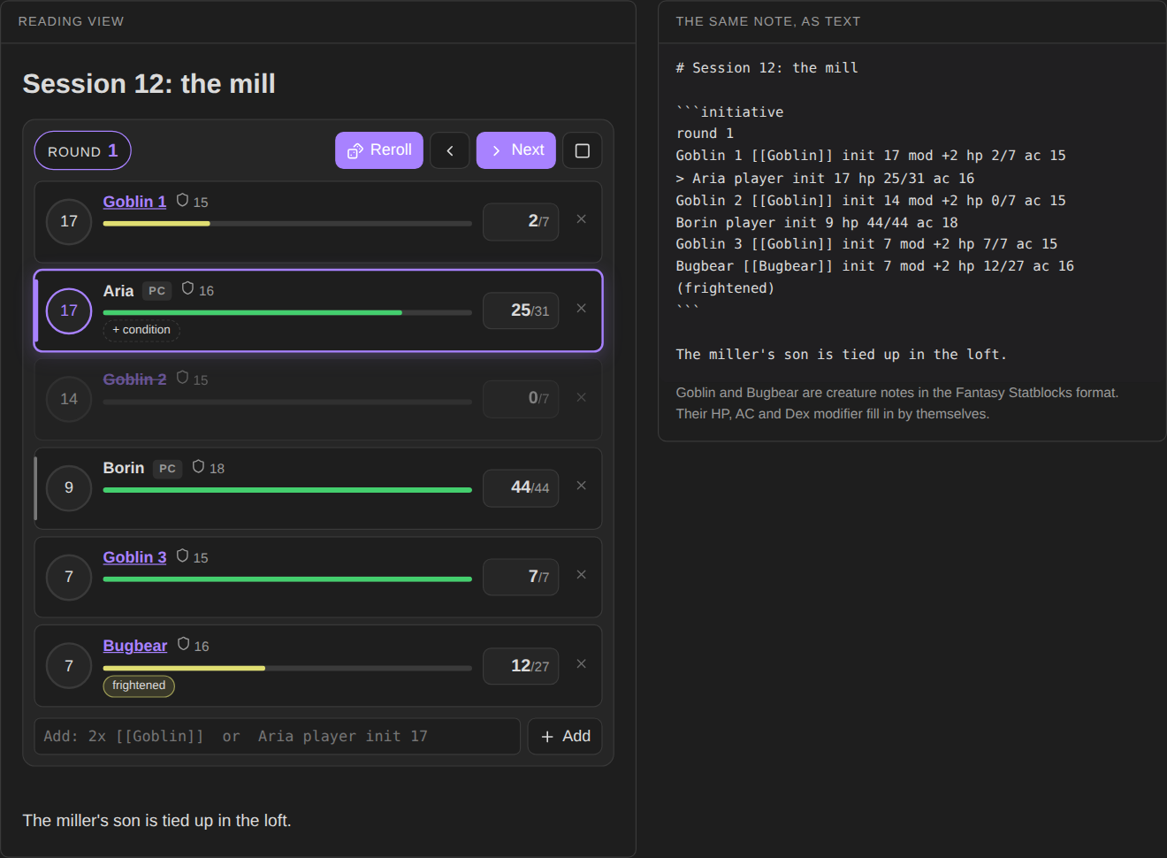The width and height of the screenshot is (1167, 858).
Task: Edit Borin HP value 44/44
Action: pyautogui.click(x=521, y=487)
